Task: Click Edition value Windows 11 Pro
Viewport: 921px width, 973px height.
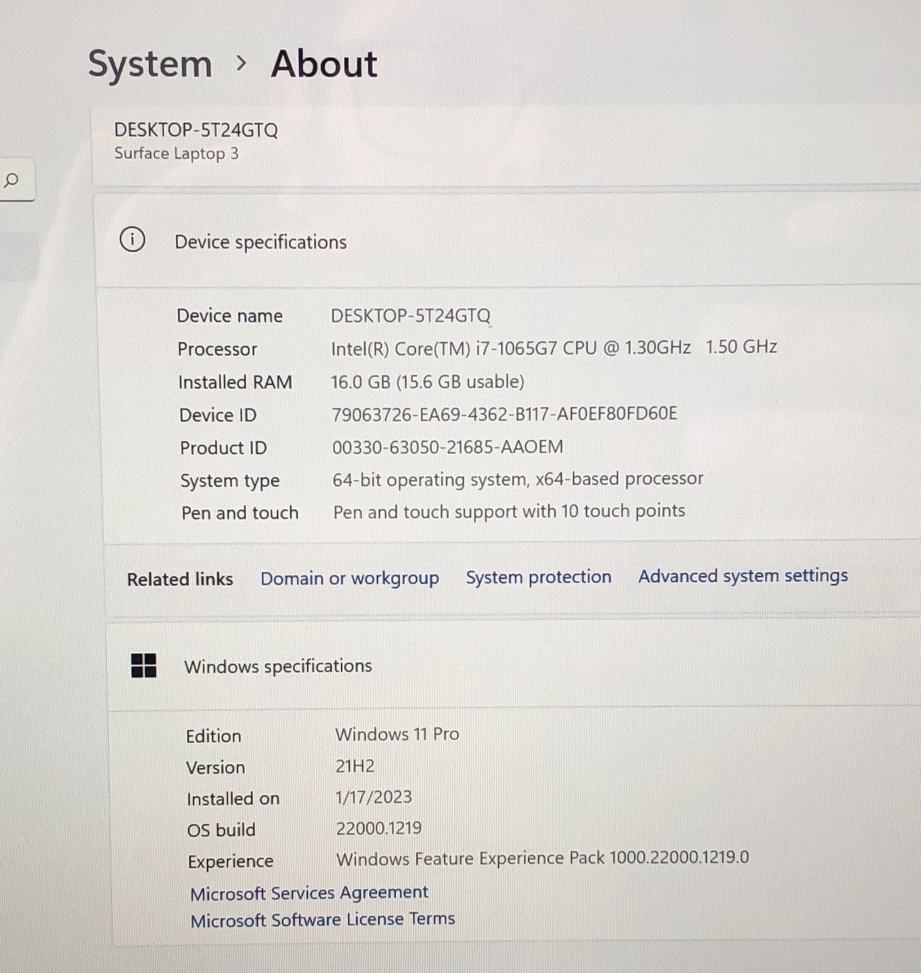Action: tap(397, 734)
